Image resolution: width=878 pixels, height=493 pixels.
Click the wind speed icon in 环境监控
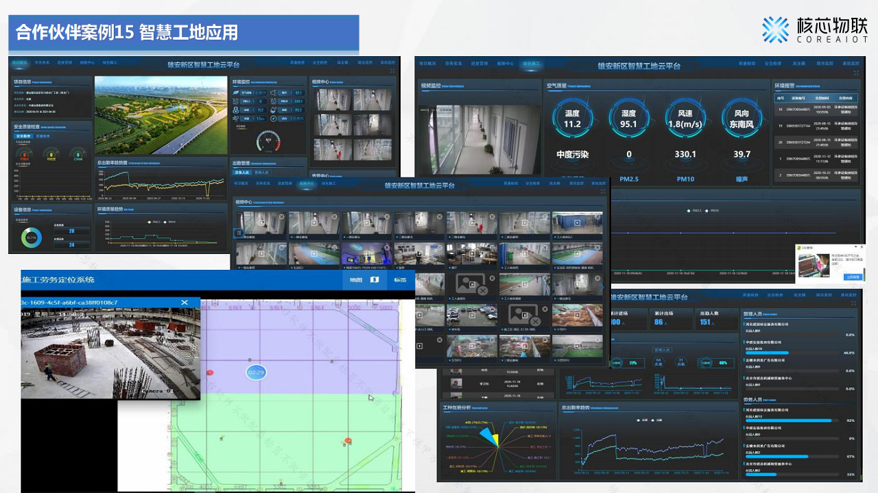pyautogui.click(x=236, y=118)
